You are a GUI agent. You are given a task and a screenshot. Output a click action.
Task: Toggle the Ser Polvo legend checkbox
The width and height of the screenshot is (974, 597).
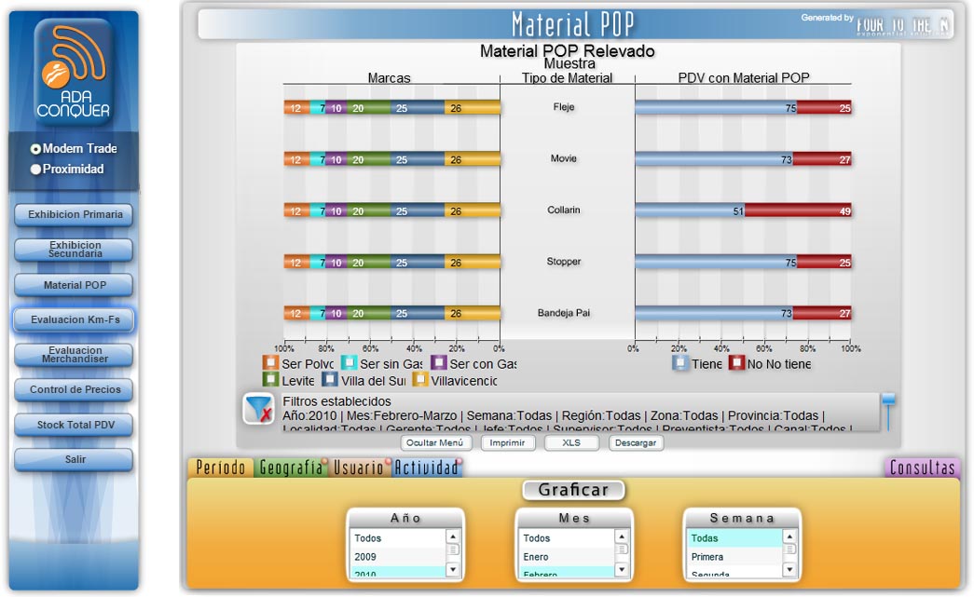[x=270, y=362]
